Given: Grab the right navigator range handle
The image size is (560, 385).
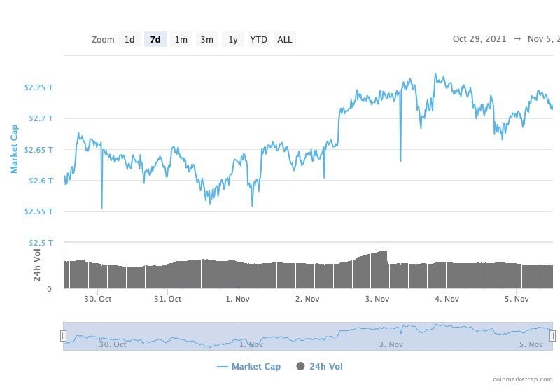Looking at the screenshot, I should click(552, 336).
